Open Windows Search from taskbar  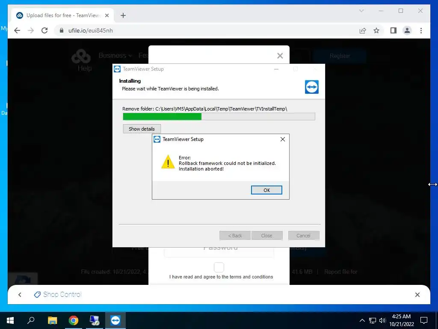coord(31,320)
